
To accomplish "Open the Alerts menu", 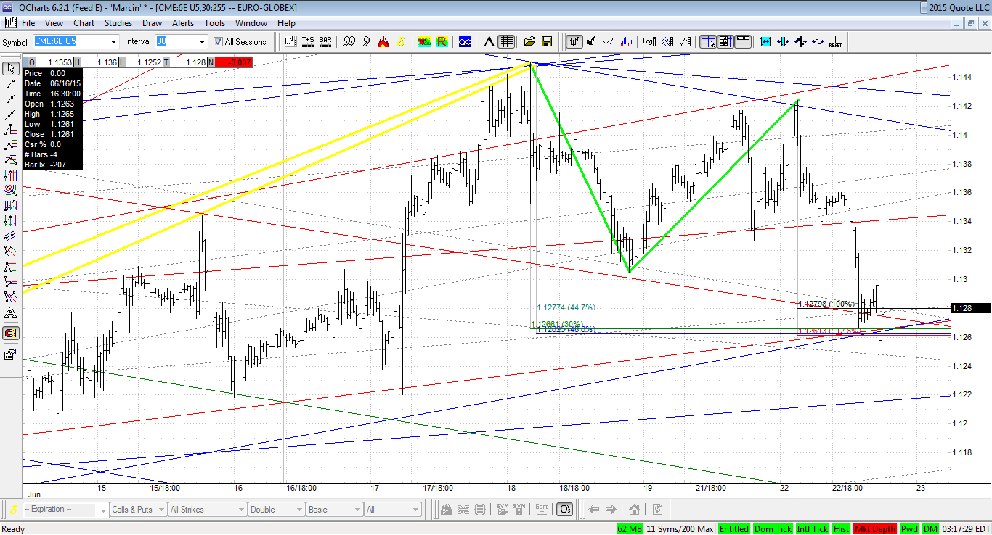I will (x=183, y=23).
